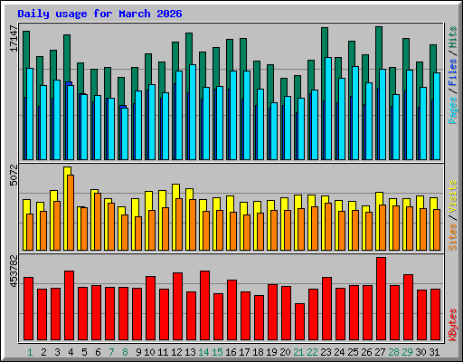Image resolution: width=463 pixels, height=362 pixels.
Task: Click the orange Sites bar for day 4
Action: click(x=71, y=213)
